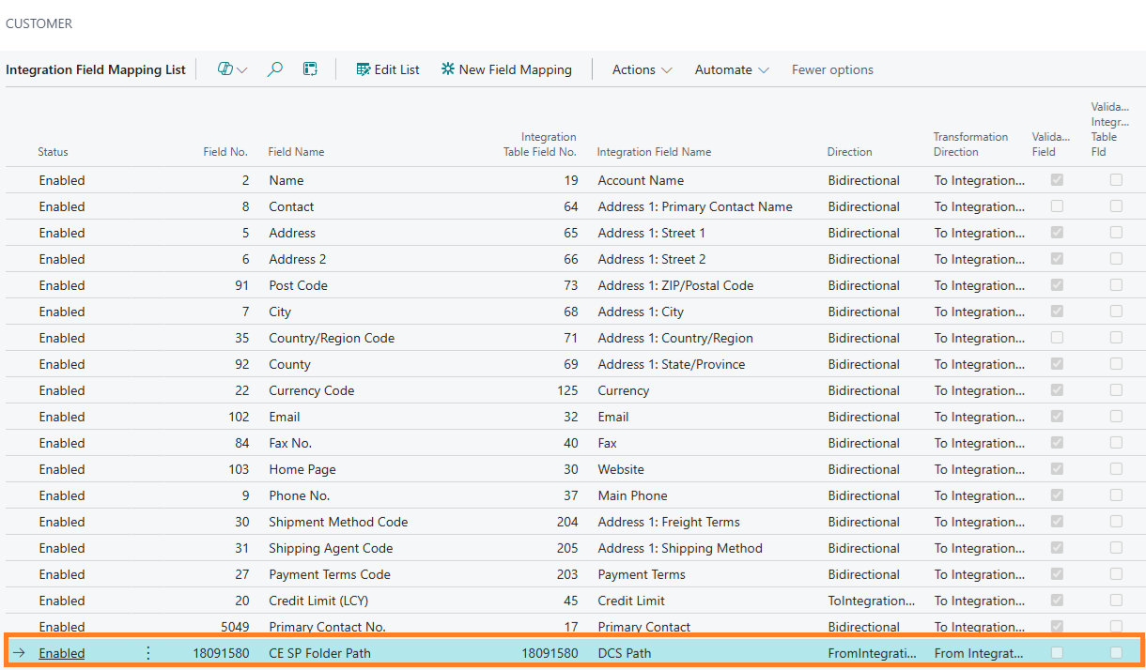Toggle Validate Field checkbox for Name row
This screenshot has height=670, width=1146.
tap(1057, 180)
